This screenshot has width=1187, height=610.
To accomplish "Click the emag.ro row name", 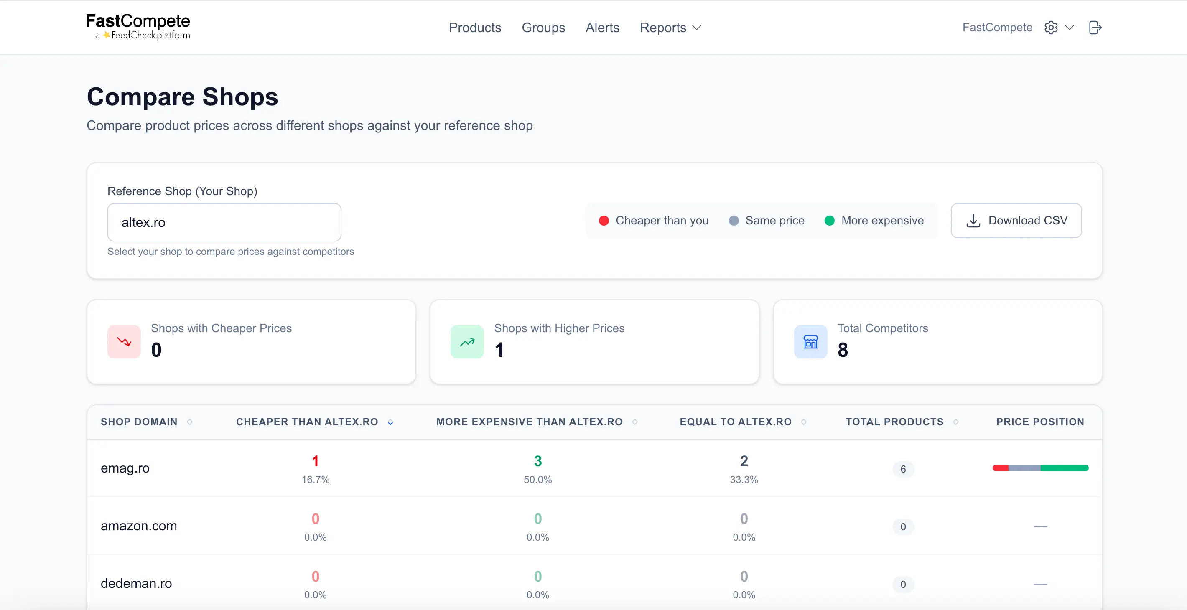I will 125,468.
